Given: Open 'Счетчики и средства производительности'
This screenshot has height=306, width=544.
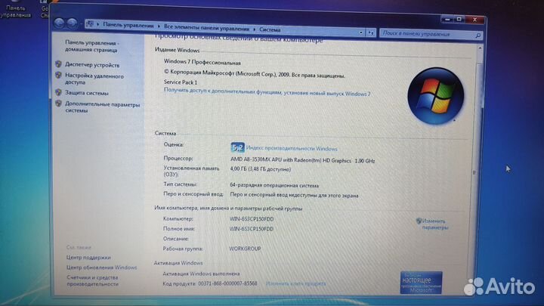Looking at the screenshot, I should click(93, 280).
